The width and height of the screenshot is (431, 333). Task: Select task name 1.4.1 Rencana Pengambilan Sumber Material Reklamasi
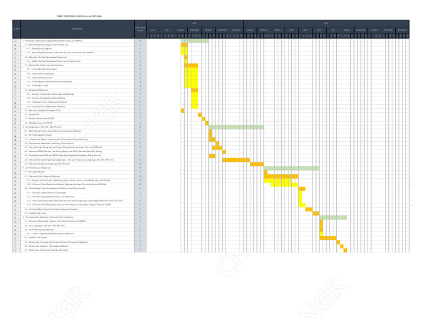[50, 94]
